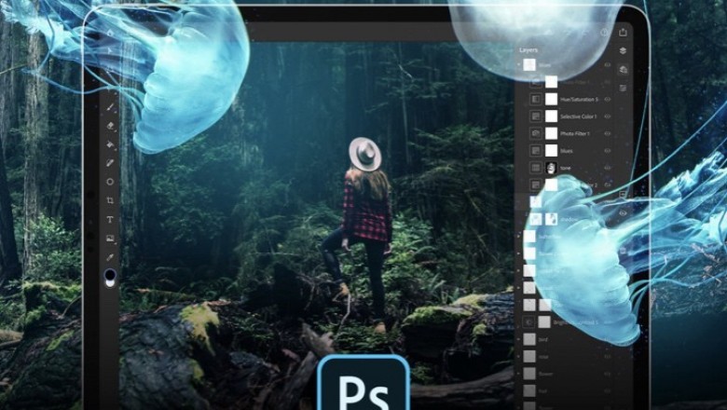Open the Help icon near share
The image size is (727, 410).
point(604,33)
